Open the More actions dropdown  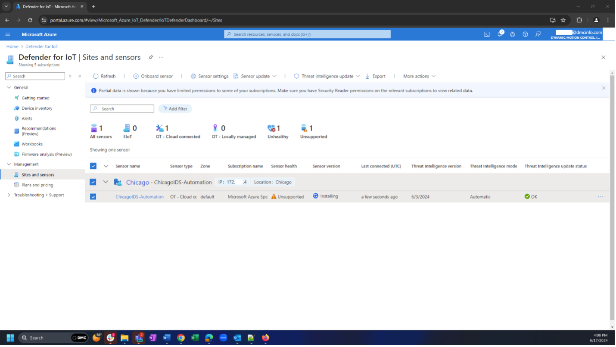pyautogui.click(x=420, y=76)
